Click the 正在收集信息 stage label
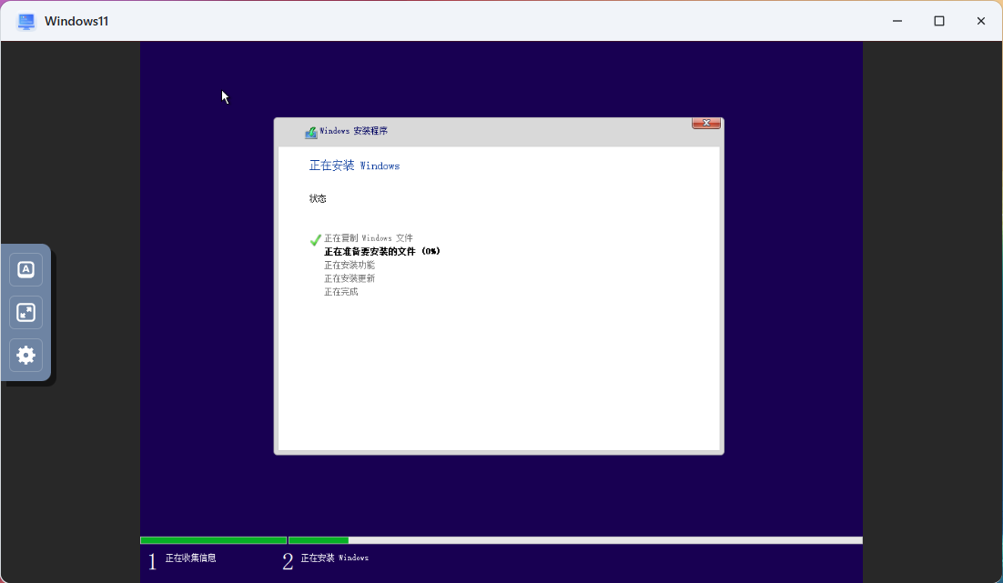The width and height of the screenshot is (1003, 583). click(190, 558)
